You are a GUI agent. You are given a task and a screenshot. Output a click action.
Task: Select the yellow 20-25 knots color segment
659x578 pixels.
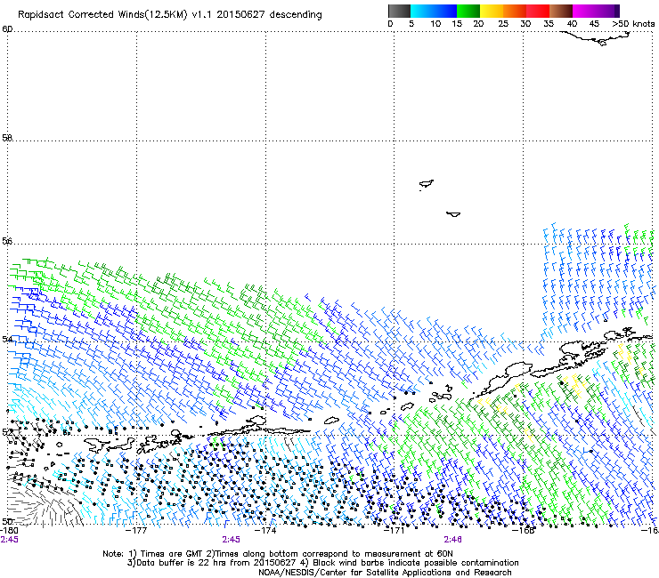[492, 11]
